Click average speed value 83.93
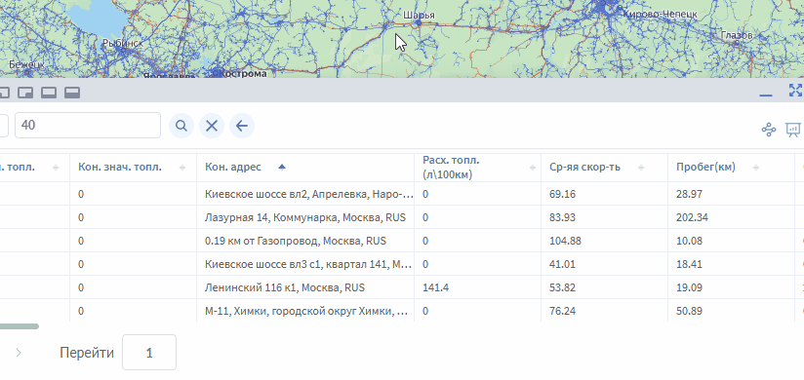 tap(562, 217)
